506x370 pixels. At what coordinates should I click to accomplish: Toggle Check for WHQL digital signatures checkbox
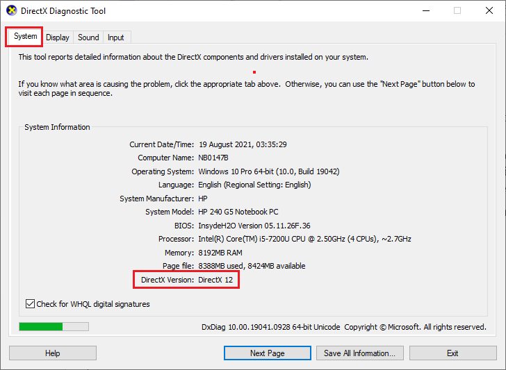coord(30,304)
